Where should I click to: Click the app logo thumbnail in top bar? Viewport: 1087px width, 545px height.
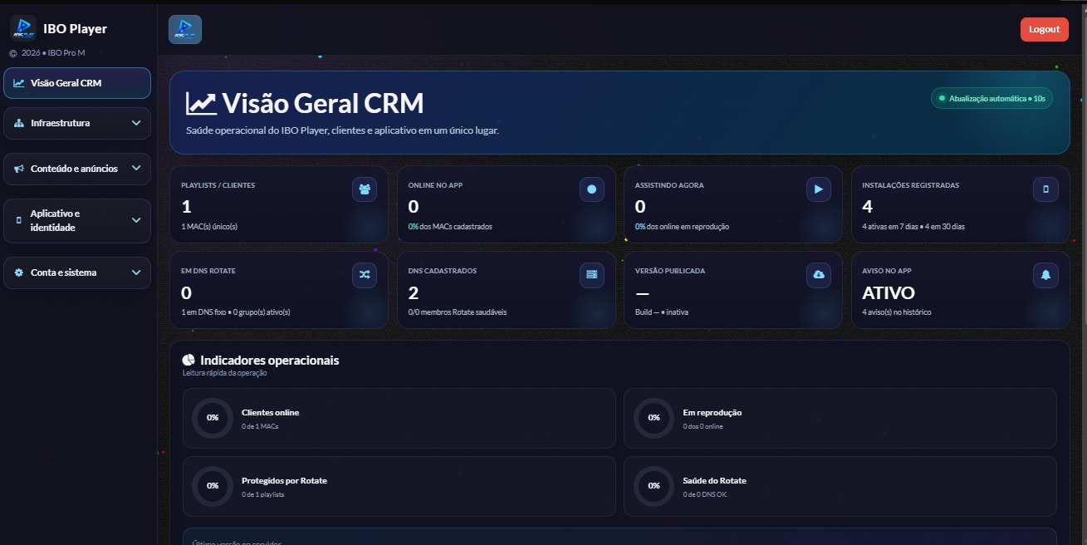(185, 29)
